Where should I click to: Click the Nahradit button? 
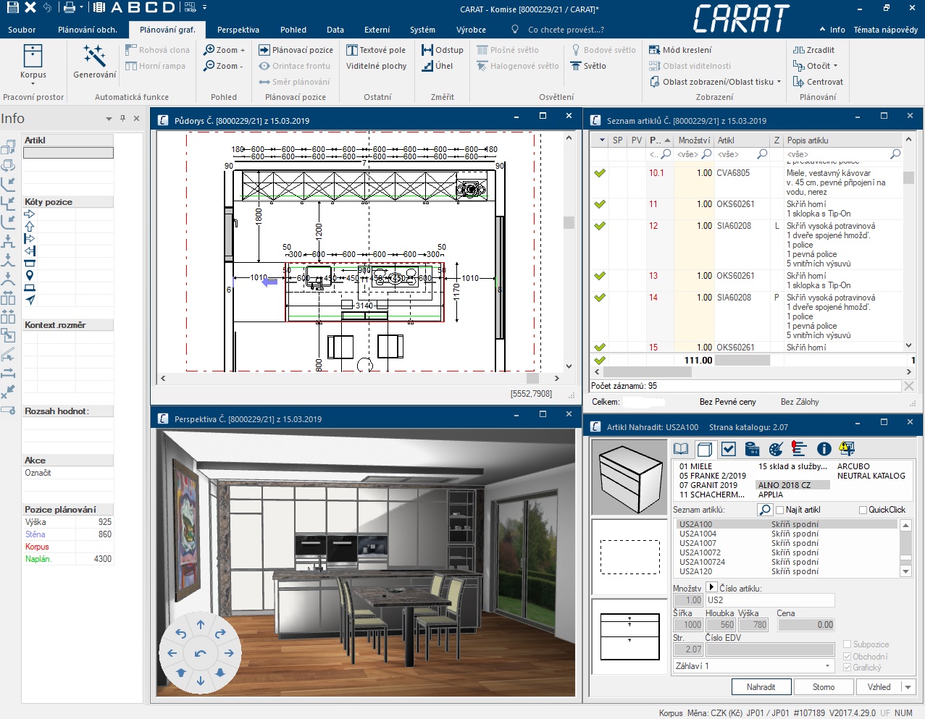[x=761, y=687]
